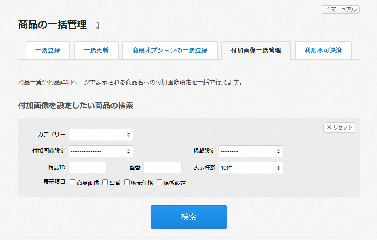Select the 付加画像一括管理 tab

[x=256, y=50]
